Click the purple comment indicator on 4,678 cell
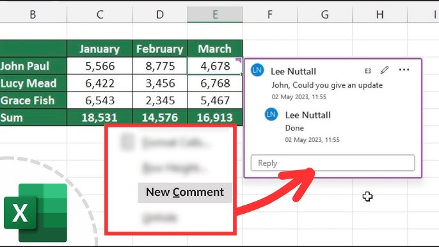This screenshot has width=439, height=247. [239, 60]
